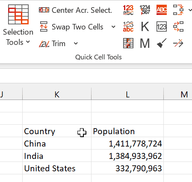192x182 pixels.
Task: Click the 1234,567 number format icon
Action: click(x=145, y=10)
